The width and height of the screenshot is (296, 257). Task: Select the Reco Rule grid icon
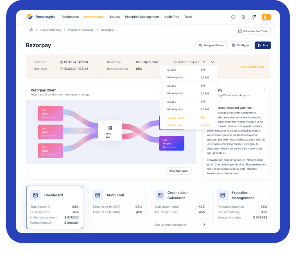[110, 128]
